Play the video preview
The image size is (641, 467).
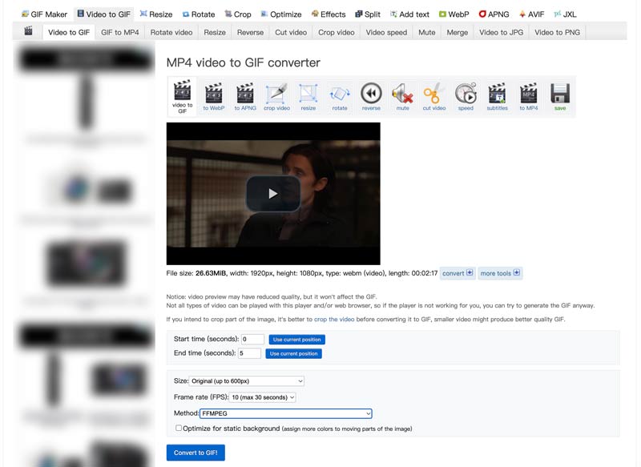click(x=273, y=194)
